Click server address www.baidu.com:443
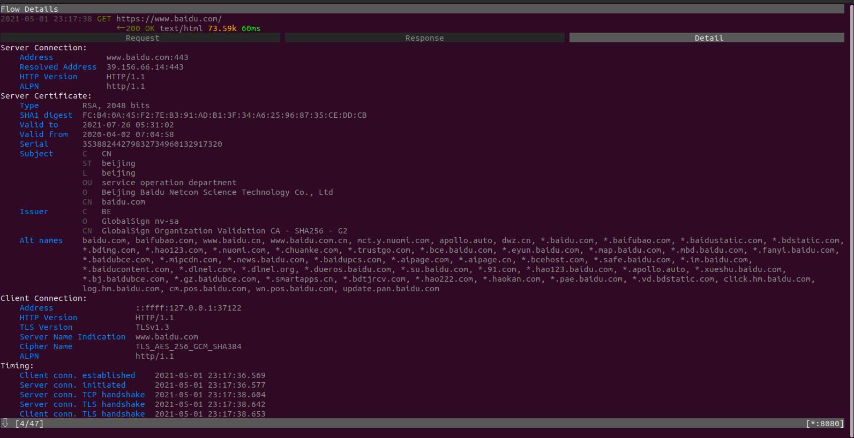The image size is (854, 438). coord(147,57)
